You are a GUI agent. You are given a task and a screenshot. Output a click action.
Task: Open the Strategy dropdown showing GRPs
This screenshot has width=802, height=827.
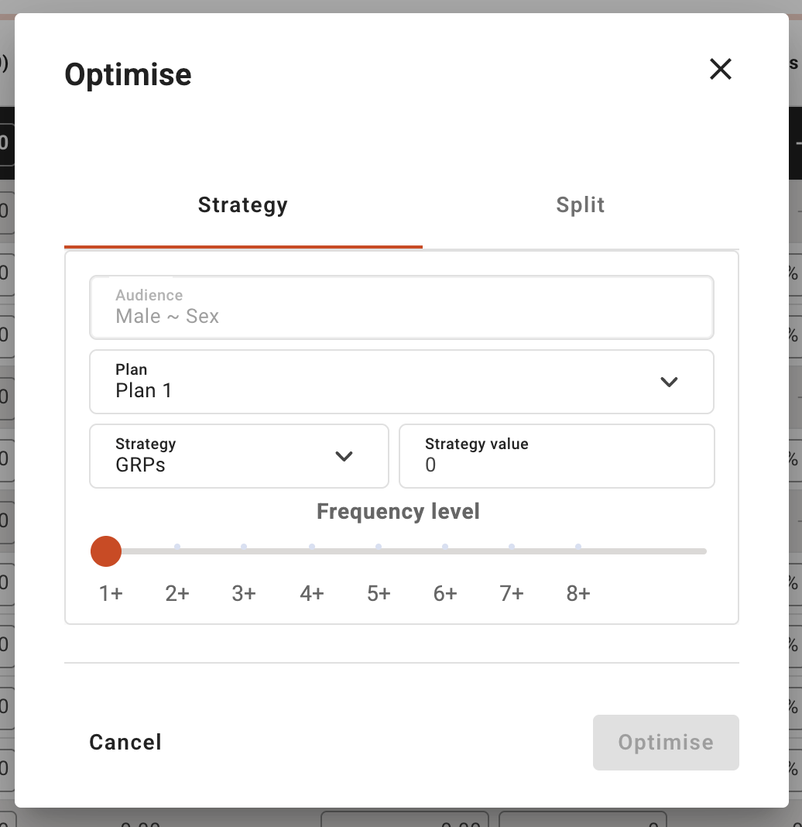pos(239,456)
